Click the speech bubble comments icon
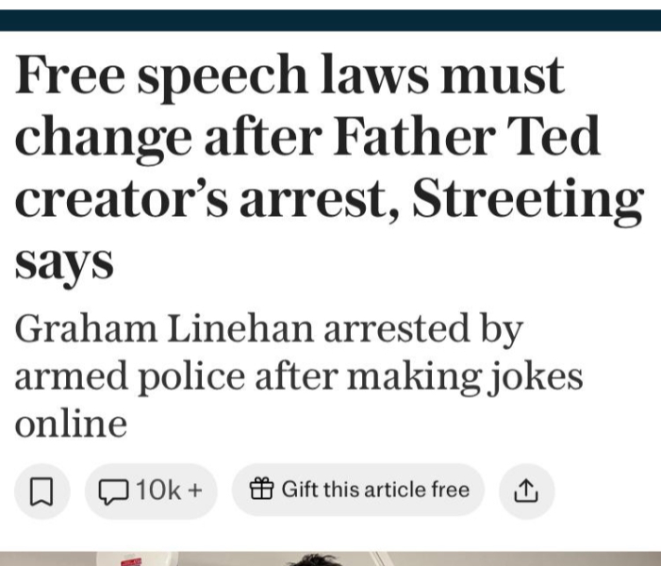 pyautogui.click(x=114, y=491)
